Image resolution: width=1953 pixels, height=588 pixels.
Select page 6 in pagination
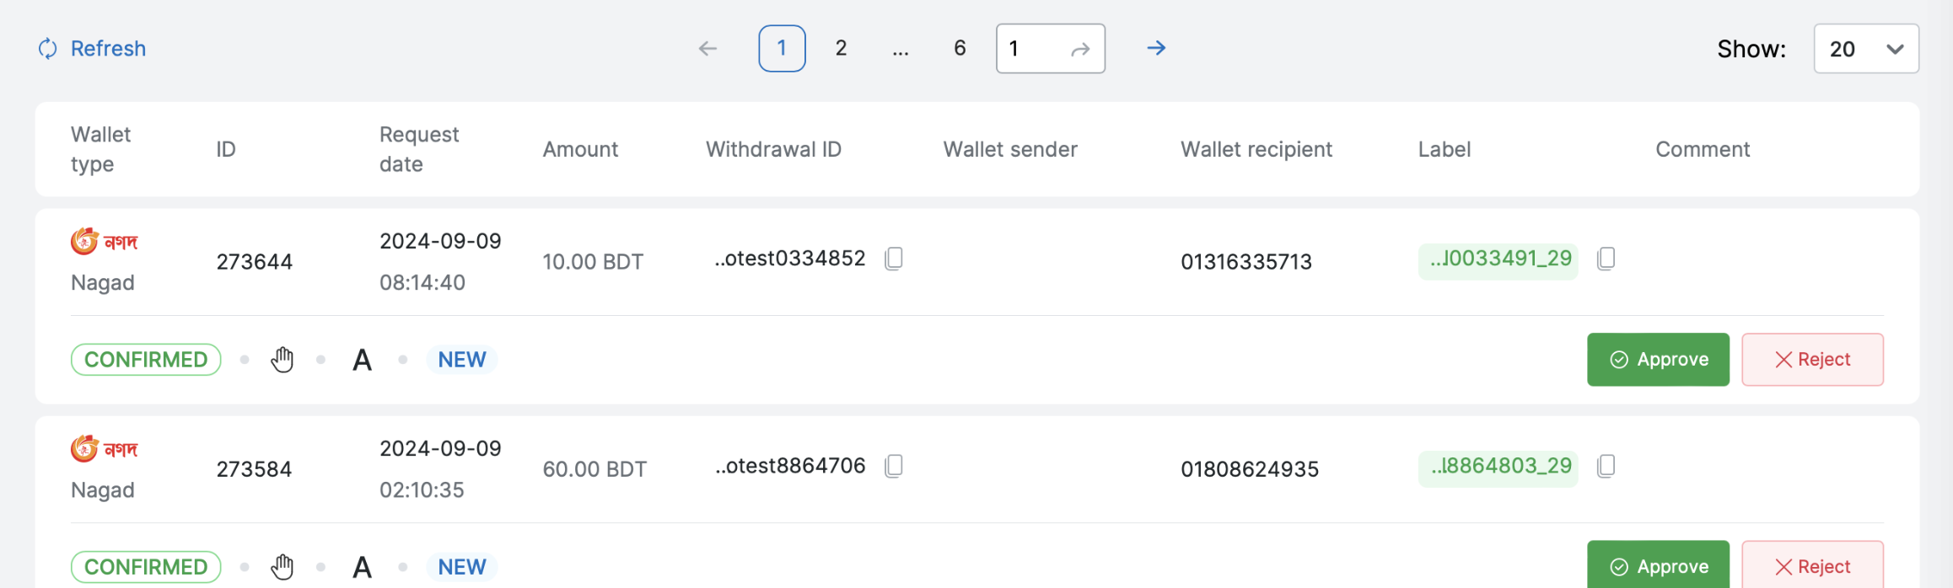[x=960, y=48]
